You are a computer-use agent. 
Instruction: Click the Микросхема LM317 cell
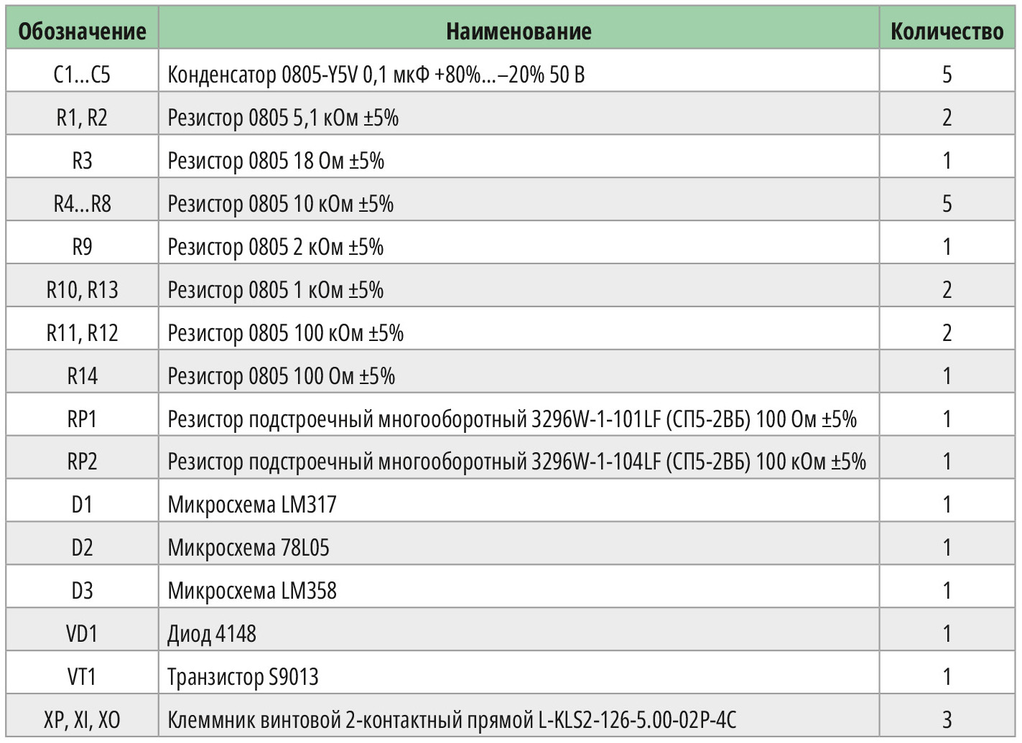(x=252, y=504)
